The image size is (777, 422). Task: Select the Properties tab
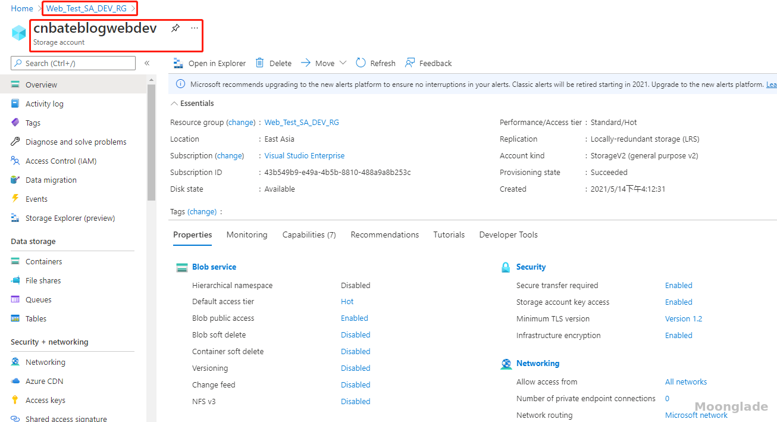pos(193,235)
